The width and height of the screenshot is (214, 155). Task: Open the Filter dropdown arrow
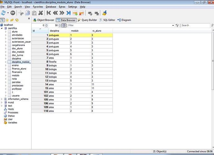[173, 25]
